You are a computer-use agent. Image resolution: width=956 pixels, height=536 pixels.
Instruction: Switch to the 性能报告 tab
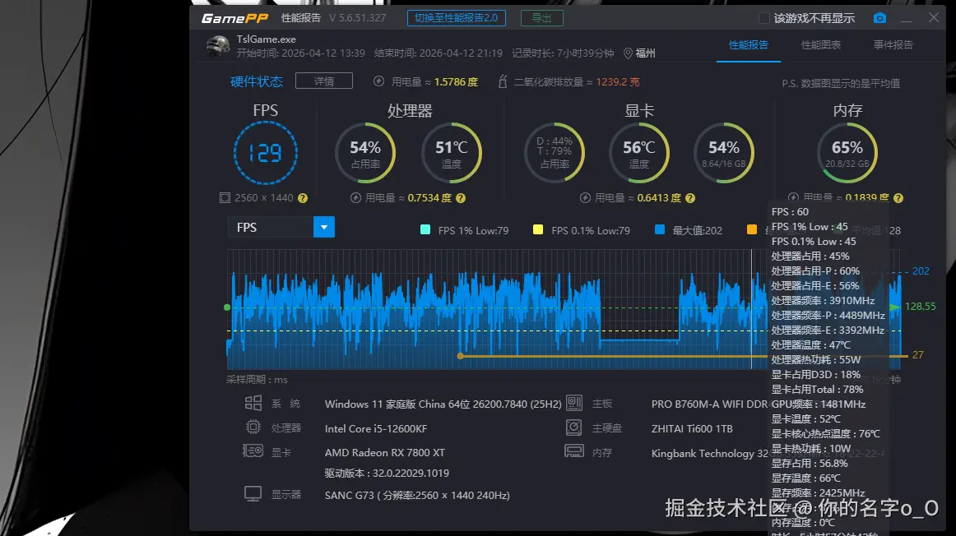click(x=748, y=45)
